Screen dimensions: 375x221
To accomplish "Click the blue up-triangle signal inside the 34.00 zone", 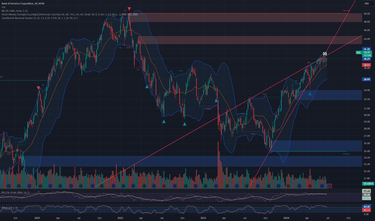I will 310,94.
